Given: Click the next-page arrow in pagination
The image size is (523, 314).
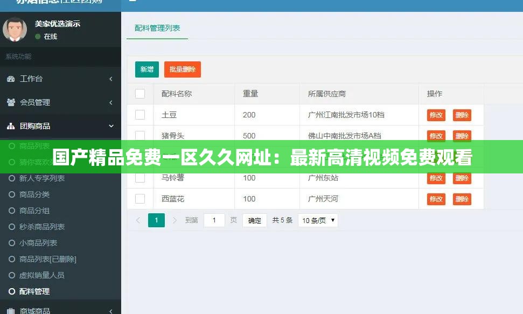Looking at the screenshot, I should pos(173,220).
